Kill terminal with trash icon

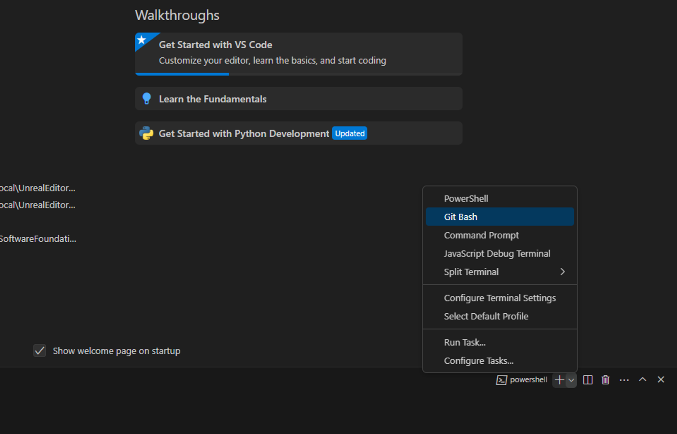tap(605, 380)
